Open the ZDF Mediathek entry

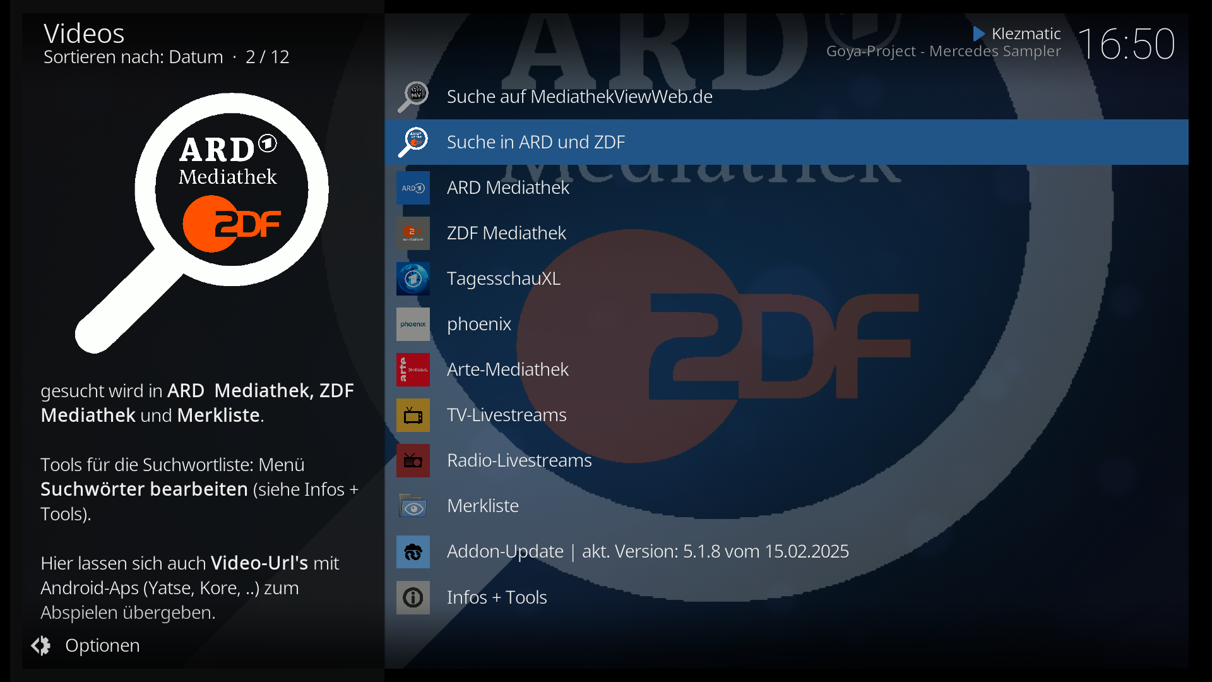(787, 233)
